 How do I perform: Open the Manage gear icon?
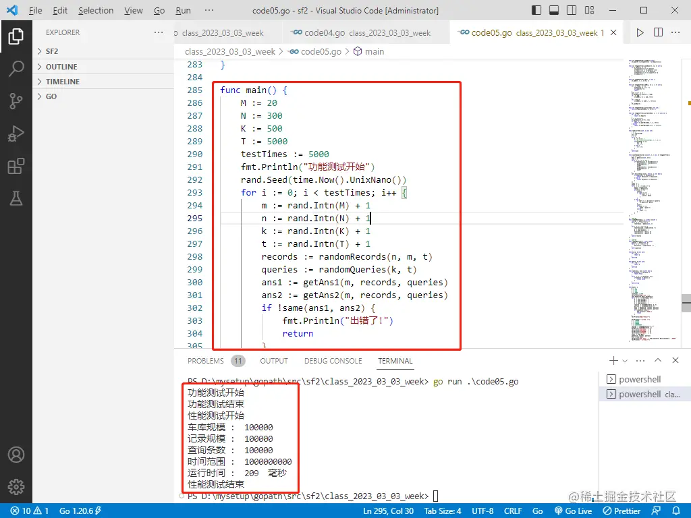coord(16,487)
